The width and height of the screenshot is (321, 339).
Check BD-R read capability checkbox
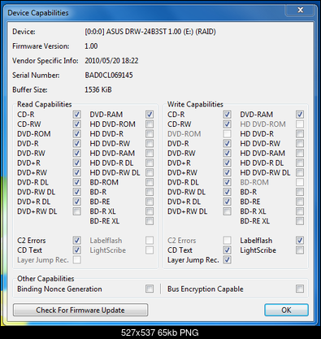coord(150,192)
